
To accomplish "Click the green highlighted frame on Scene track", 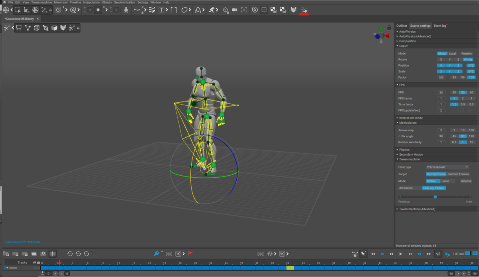I will (x=290, y=268).
